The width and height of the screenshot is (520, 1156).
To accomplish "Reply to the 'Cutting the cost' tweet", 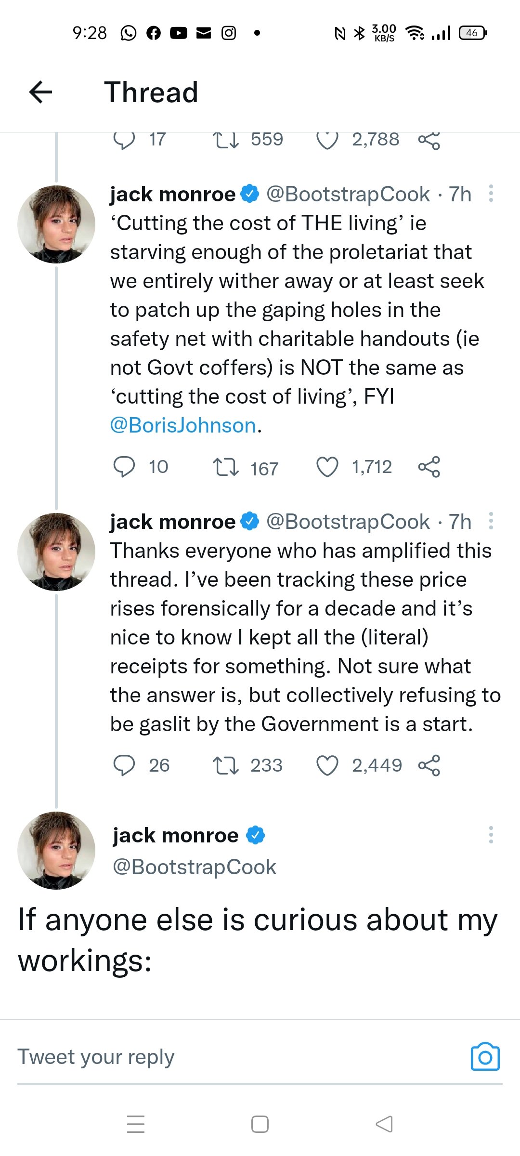I will point(124,467).
